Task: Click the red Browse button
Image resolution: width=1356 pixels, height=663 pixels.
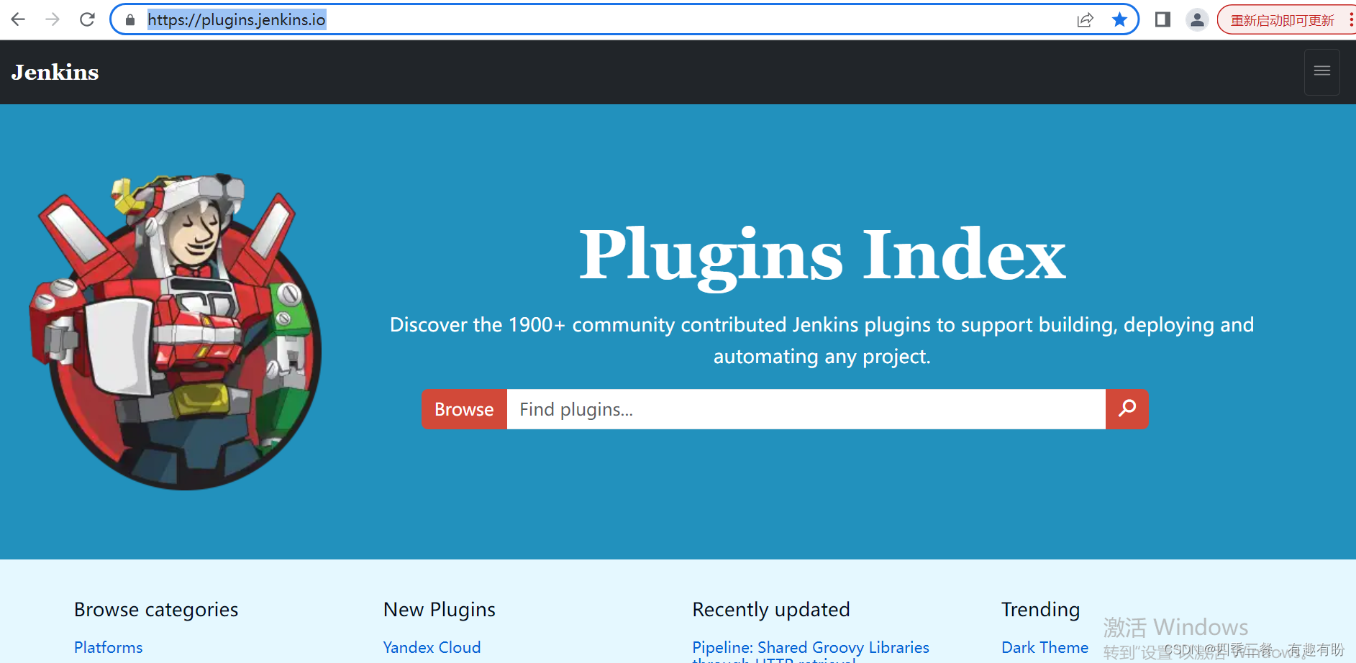Action: pyautogui.click(x=464, y=409)
